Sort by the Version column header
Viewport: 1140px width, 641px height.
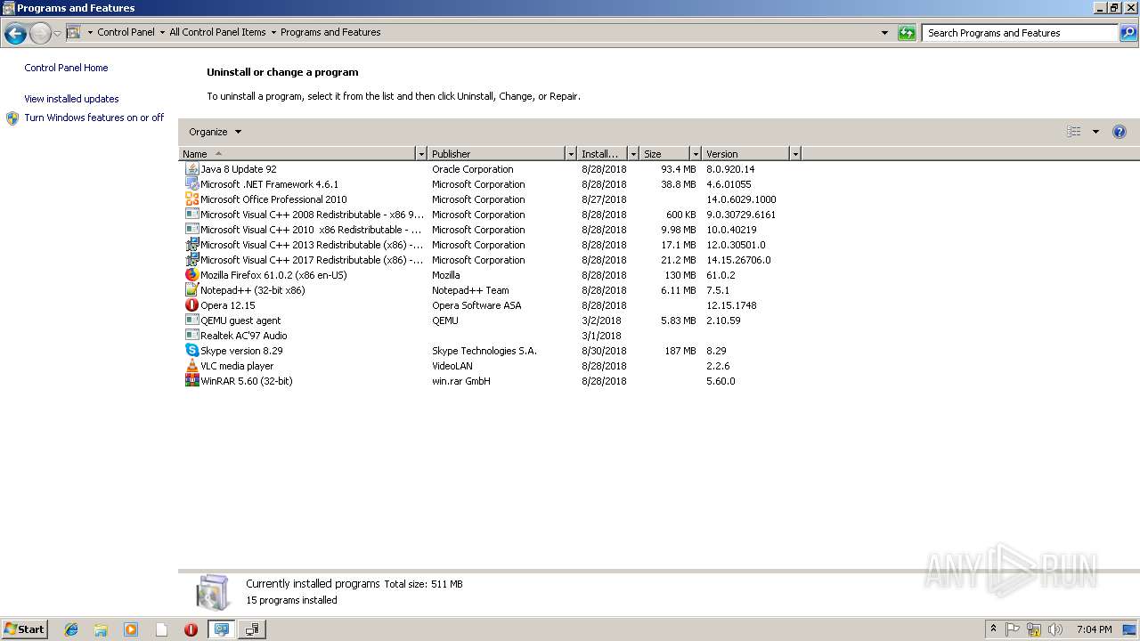pyautogui.click(x=746, y=154)
